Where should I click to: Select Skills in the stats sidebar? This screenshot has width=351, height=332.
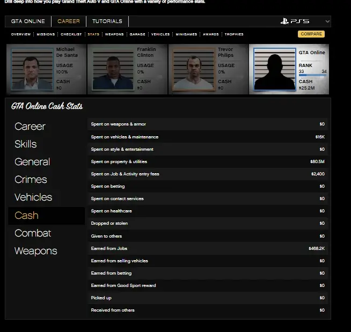[x=26, y=144]
